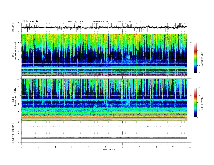Click time axis tick label "7"

tap(139, 147)
